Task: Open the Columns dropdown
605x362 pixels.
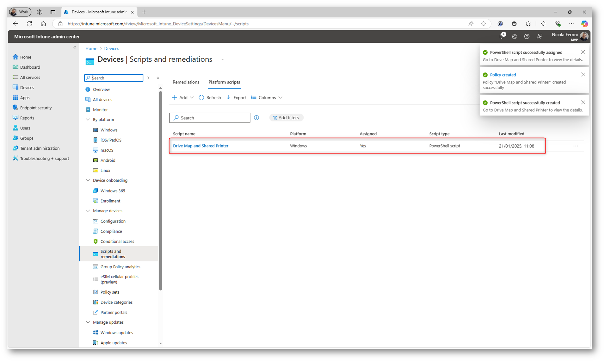Action: [x=267, y=97]
